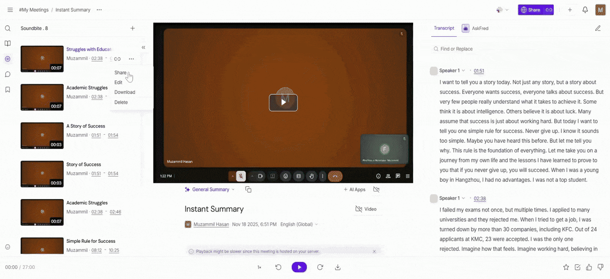Choose Download from the context menu
The image size is (610, 279).
[x=124, y=92]
